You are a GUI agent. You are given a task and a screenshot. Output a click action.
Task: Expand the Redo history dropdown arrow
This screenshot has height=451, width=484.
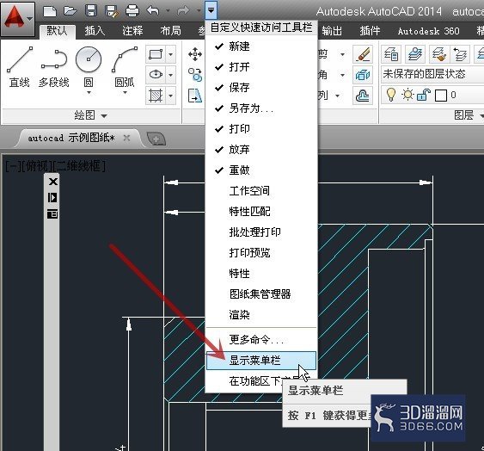point(199,11)
